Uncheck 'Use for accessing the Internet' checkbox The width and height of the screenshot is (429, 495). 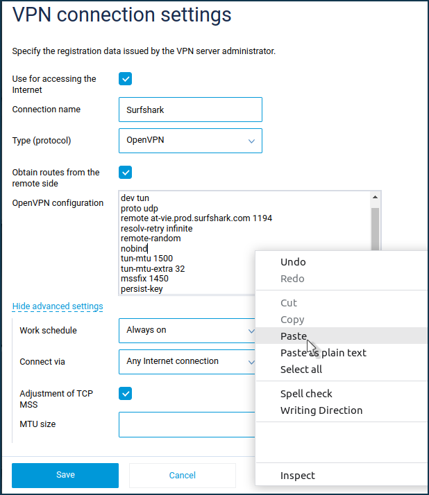pyautogui.click(x=126, y=78)
